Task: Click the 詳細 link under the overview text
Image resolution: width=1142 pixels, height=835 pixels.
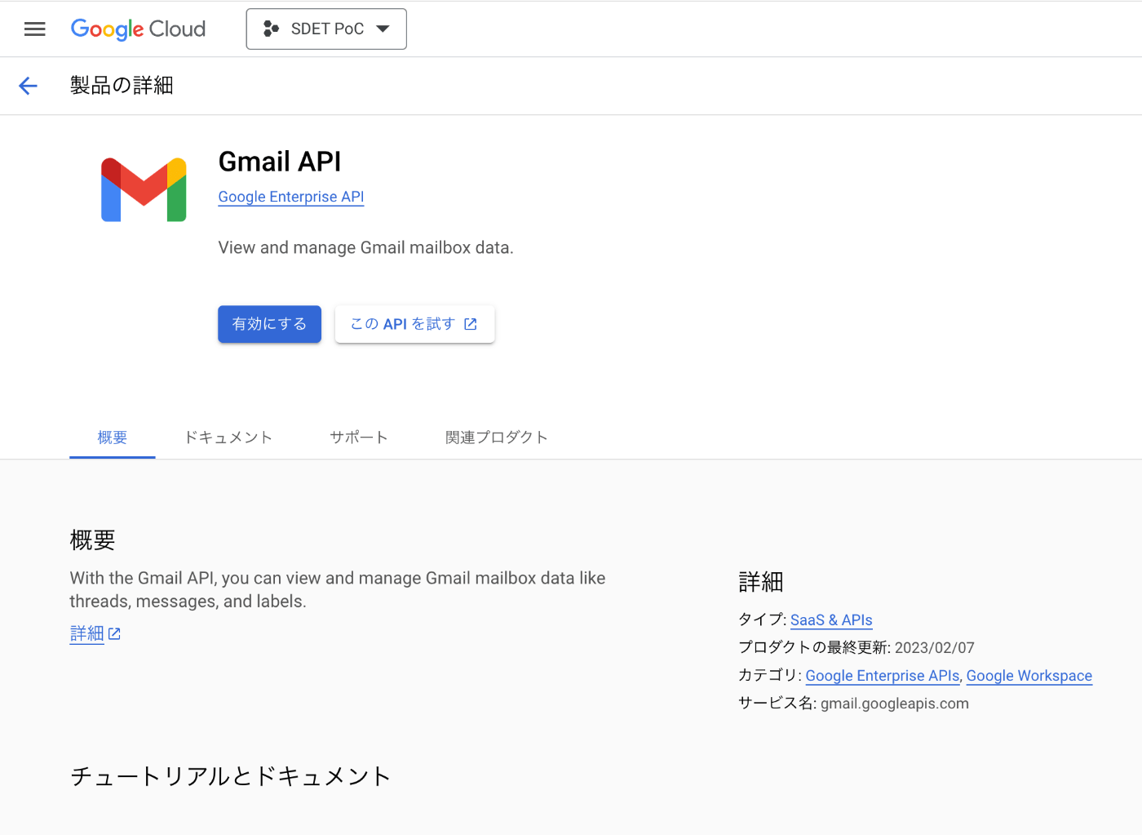Action: pyautogui.click(x=86, y=633)
